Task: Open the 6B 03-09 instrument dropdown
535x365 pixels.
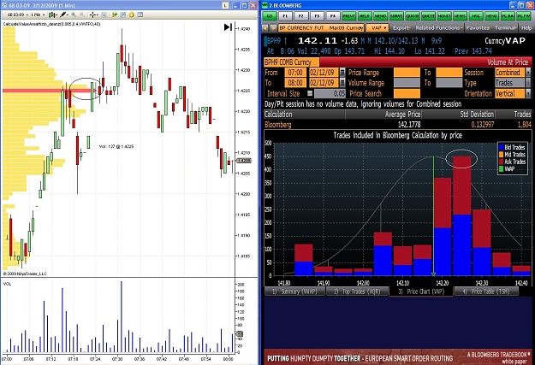Action: coord(17,15)
